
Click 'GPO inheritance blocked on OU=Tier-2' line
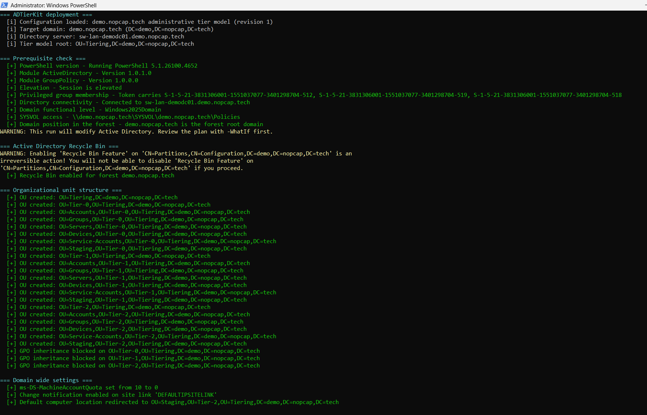click(x=133, y=366)
